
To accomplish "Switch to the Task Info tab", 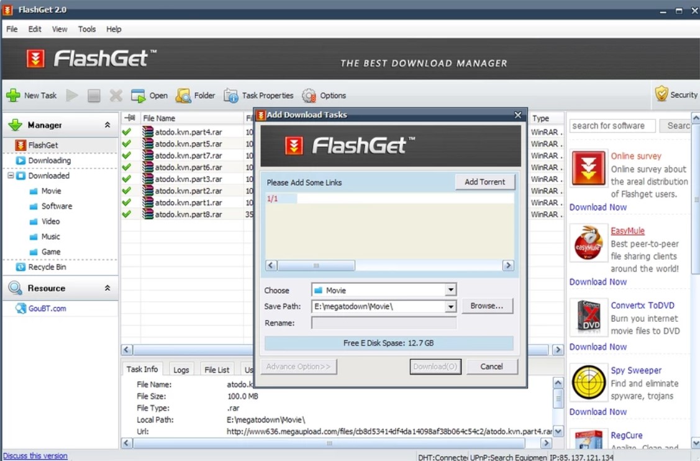I will tap(142, 369).
